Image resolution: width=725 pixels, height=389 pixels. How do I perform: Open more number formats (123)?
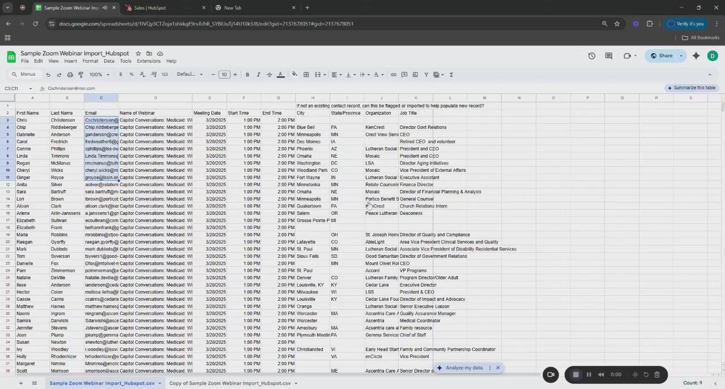(x=165, y=75)
